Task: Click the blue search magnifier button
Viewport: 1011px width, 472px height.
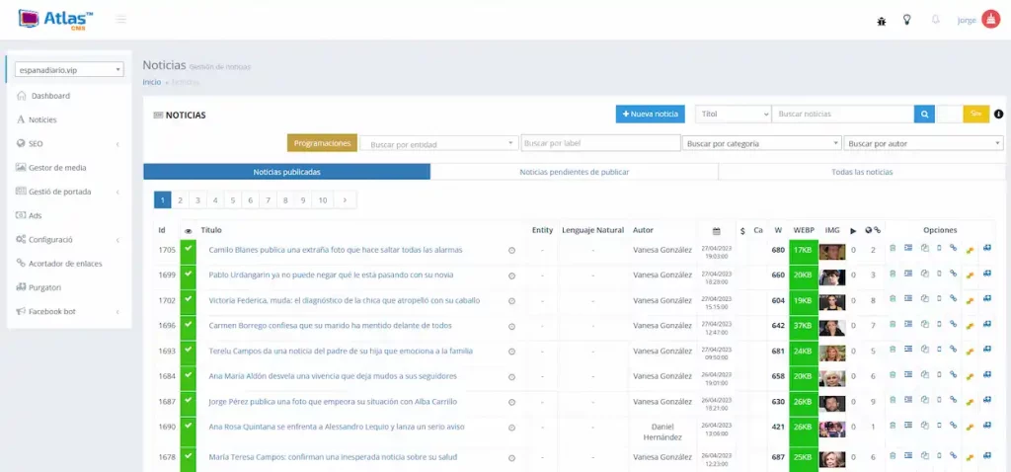Action: coord(924,115)
